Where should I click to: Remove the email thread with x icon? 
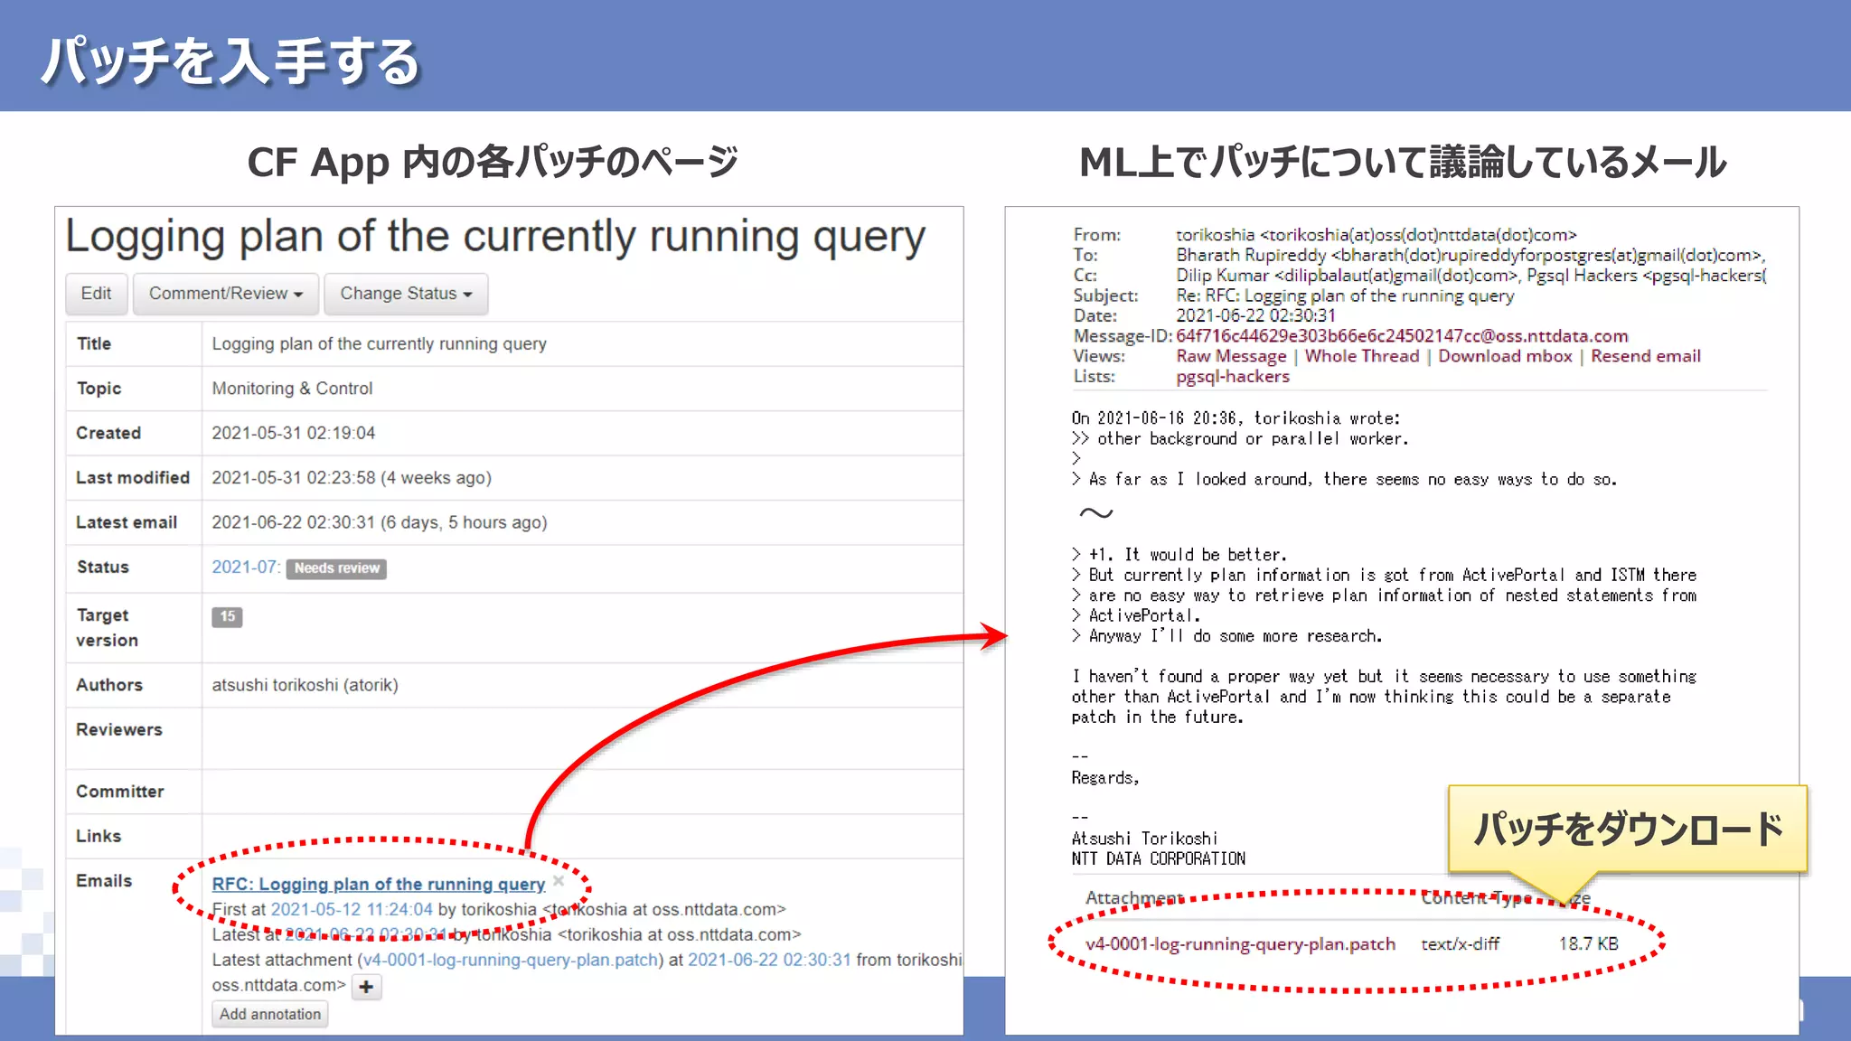point(559,881)
